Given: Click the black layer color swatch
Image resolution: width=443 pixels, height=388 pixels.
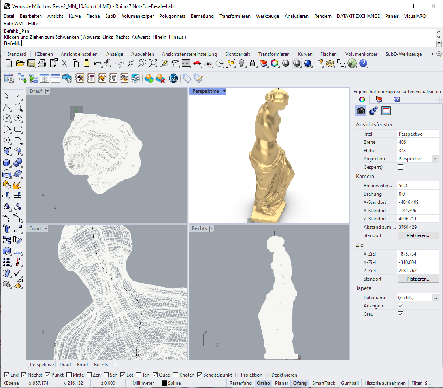Looking at the screenshot, I should point(164,383).
